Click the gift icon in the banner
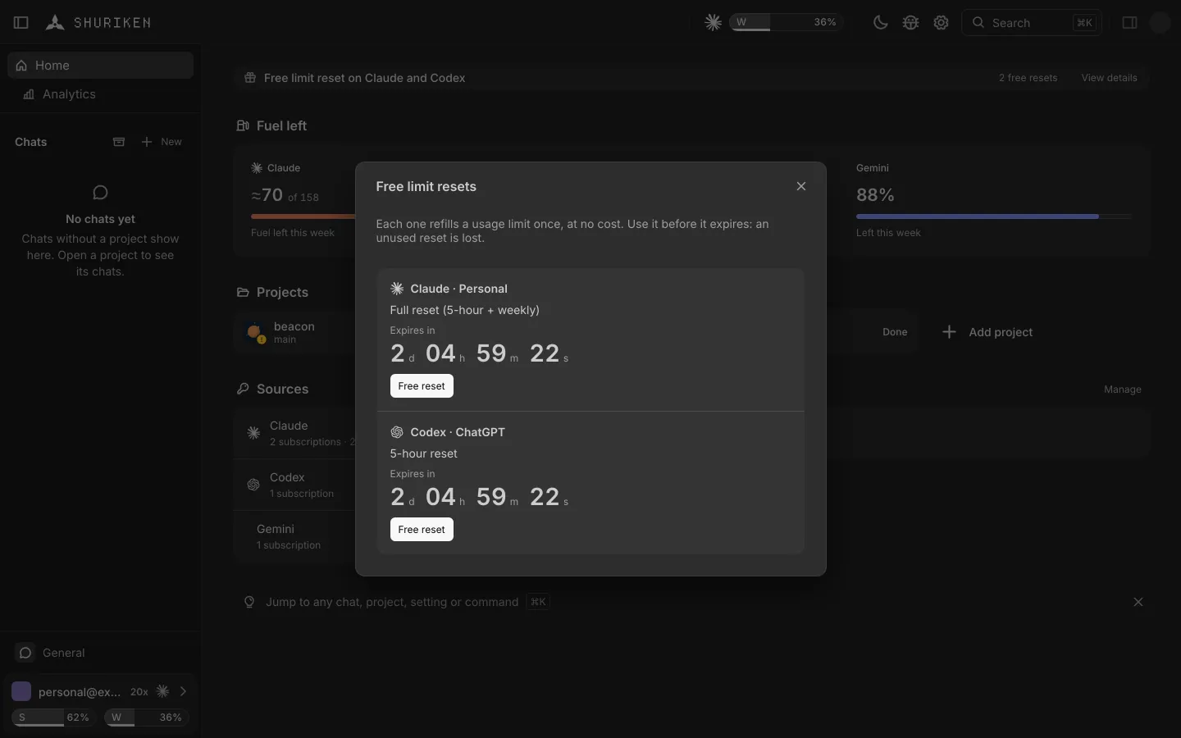Image resolution: width=1181 pixels, height=738 pixels. point(249,78)
